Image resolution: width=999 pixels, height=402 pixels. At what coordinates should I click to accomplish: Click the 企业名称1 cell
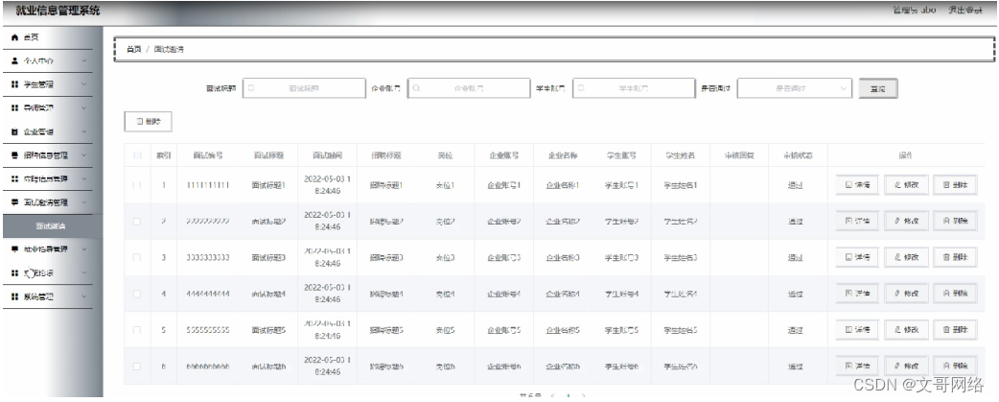(x=563, y=185)
